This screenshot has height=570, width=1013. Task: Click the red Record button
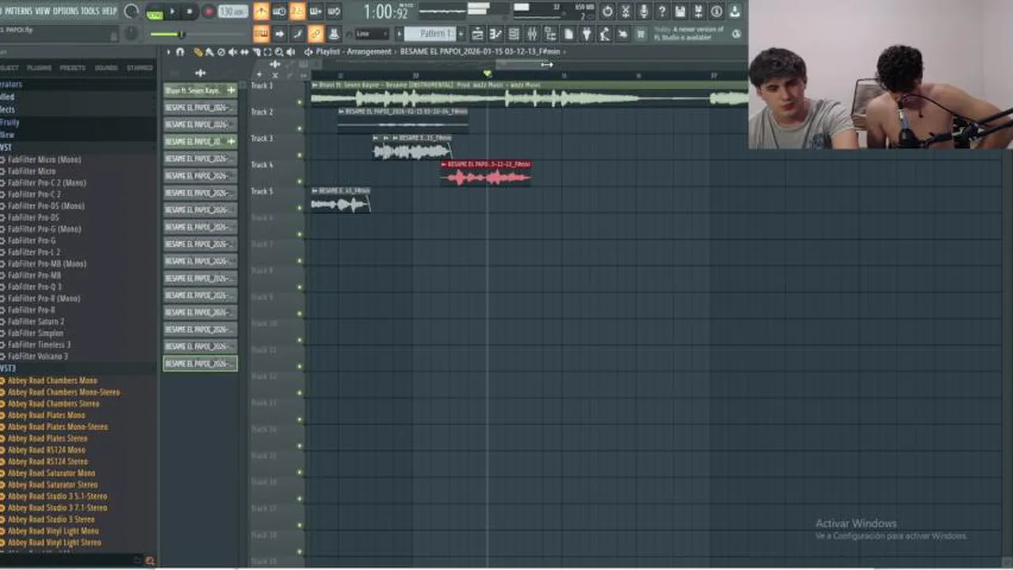pyautogui.click(x=208, y=12)
